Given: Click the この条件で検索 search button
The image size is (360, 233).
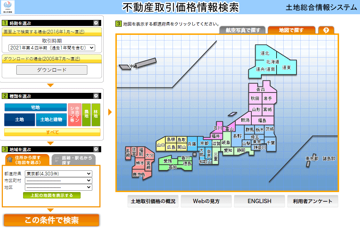Looking at the screenshot, I should click(x=51, y=220).
